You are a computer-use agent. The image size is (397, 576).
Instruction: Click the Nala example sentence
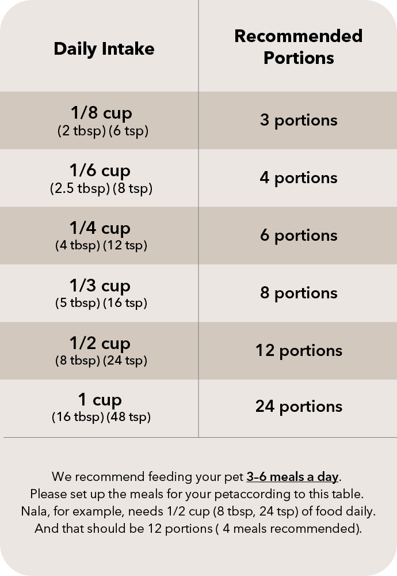tap(198, 511)
